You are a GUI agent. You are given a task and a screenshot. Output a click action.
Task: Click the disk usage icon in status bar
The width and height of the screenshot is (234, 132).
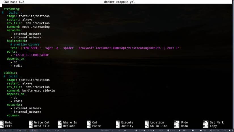coord(168,131)
